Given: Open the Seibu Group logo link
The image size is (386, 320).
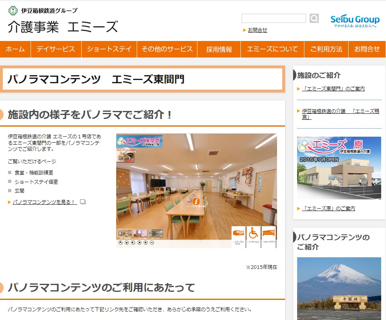Looking at the screenshot, I should 355,21.
